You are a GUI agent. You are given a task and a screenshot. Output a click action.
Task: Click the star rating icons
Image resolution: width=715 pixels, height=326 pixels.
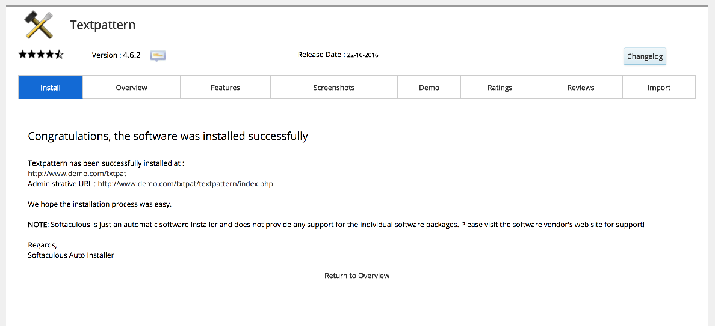coord(41,55)
